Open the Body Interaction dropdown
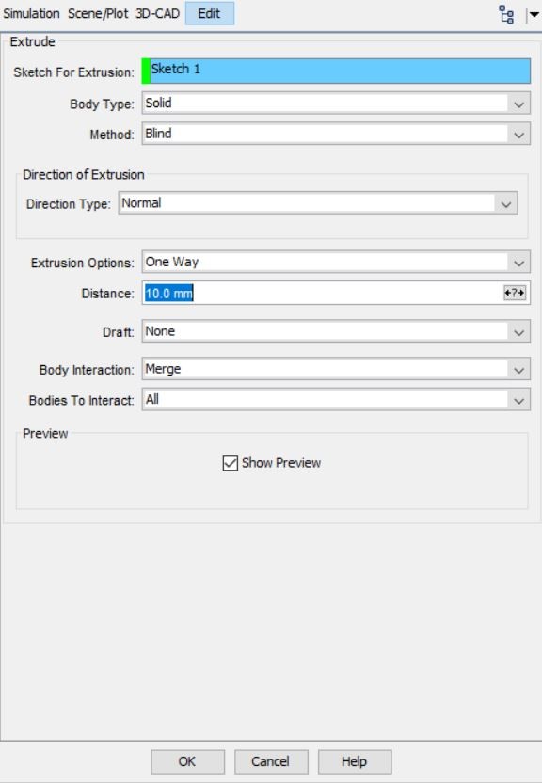 pos(336,370)
